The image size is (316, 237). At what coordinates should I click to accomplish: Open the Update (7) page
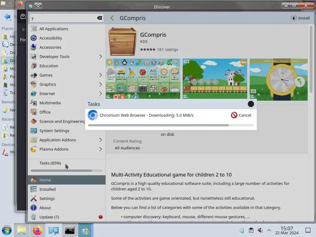click(67, 217)
